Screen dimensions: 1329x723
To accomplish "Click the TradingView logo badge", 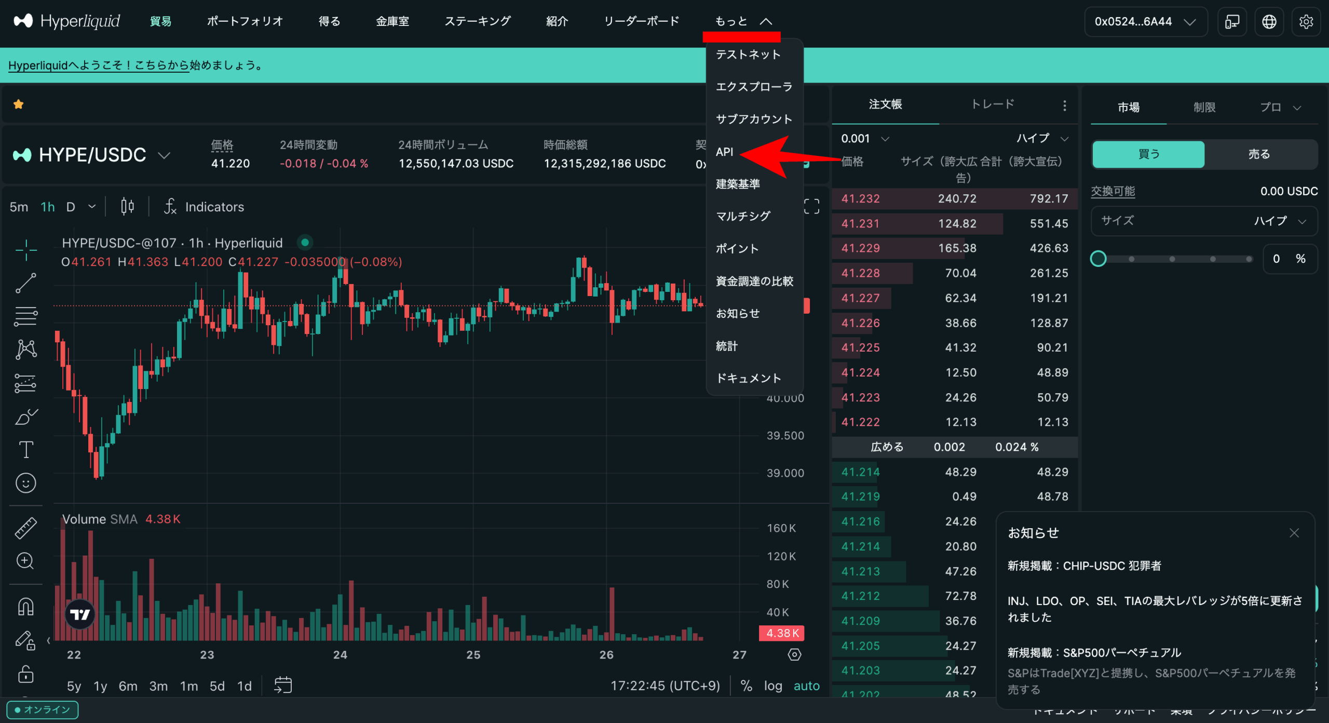I will [x=80, y=614].
